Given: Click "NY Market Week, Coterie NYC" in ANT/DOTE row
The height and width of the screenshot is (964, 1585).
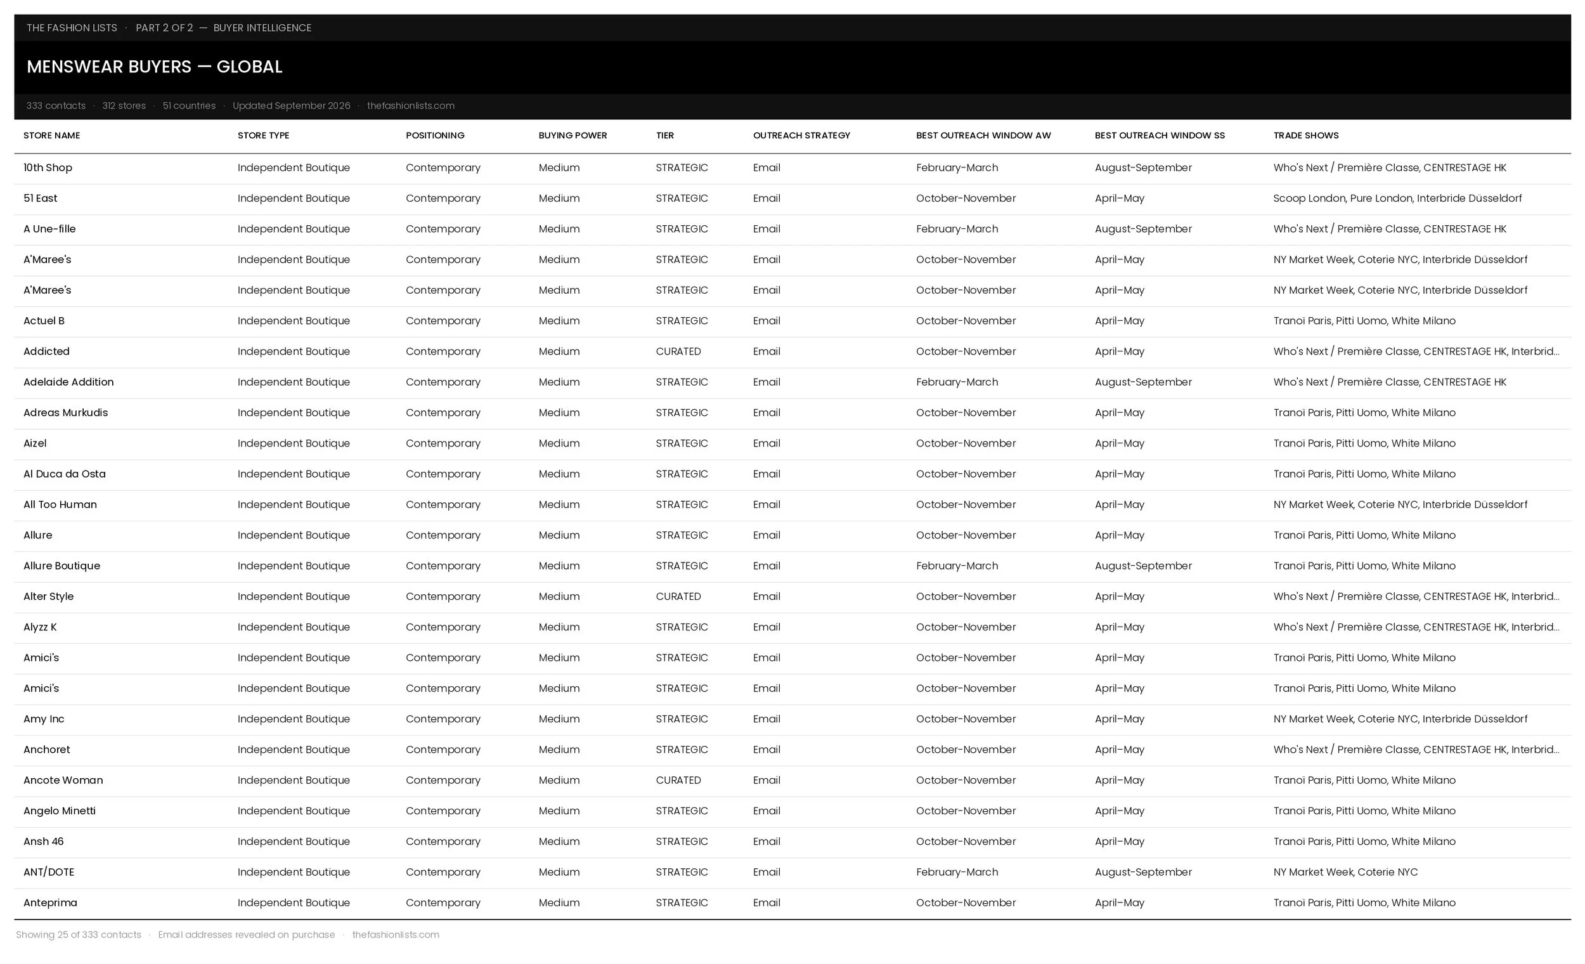Looking at the screenshot, I should [1345, 872].
